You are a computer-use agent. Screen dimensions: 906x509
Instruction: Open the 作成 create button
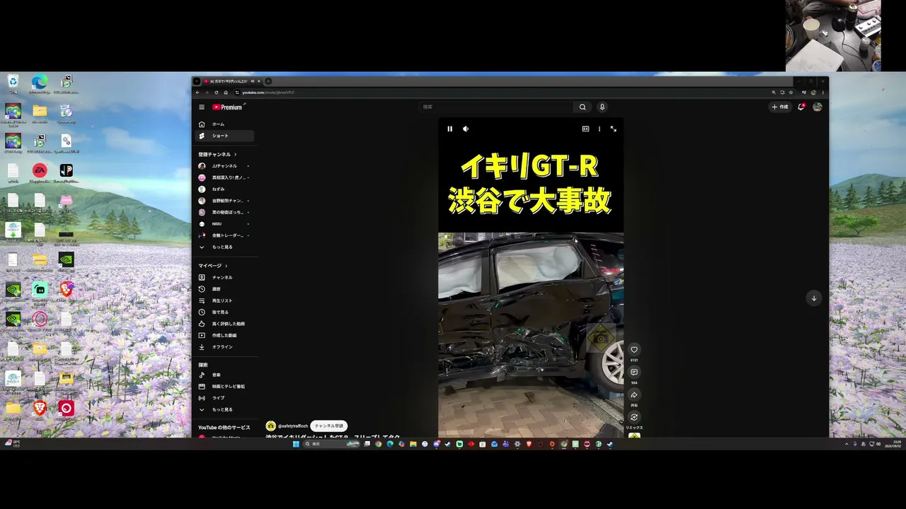coord(780,107)
